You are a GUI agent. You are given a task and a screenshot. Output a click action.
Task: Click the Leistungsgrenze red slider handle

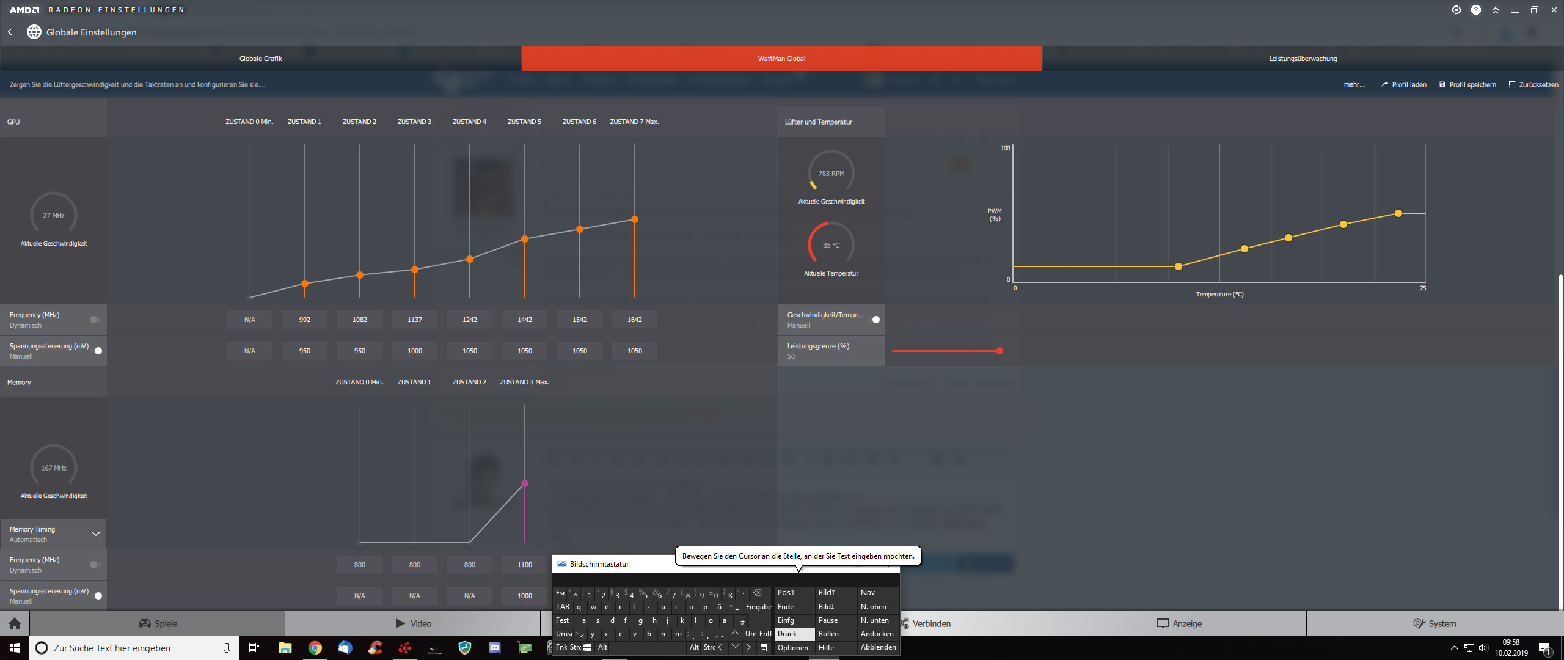999,351
